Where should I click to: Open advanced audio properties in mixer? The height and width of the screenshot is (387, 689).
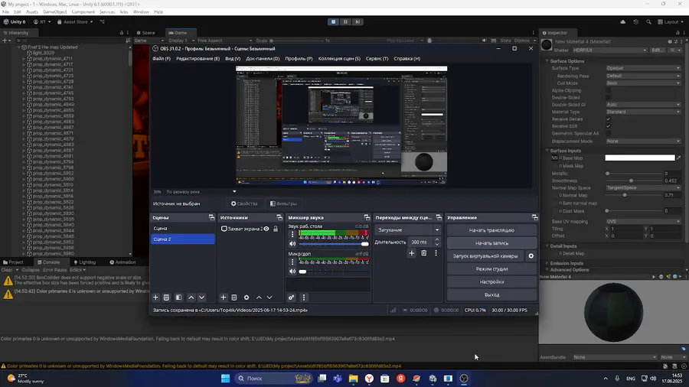click(x=292, y=298)
